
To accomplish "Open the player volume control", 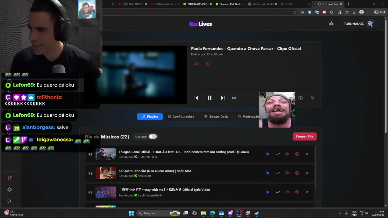I will pyautogui.click(x=234, y=98).
